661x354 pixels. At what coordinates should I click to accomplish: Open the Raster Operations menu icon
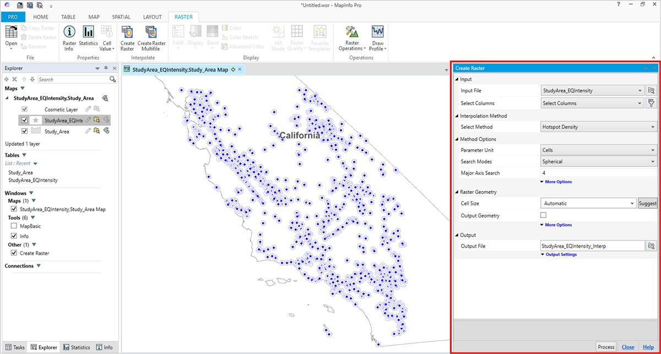click(x=351, y=33)
